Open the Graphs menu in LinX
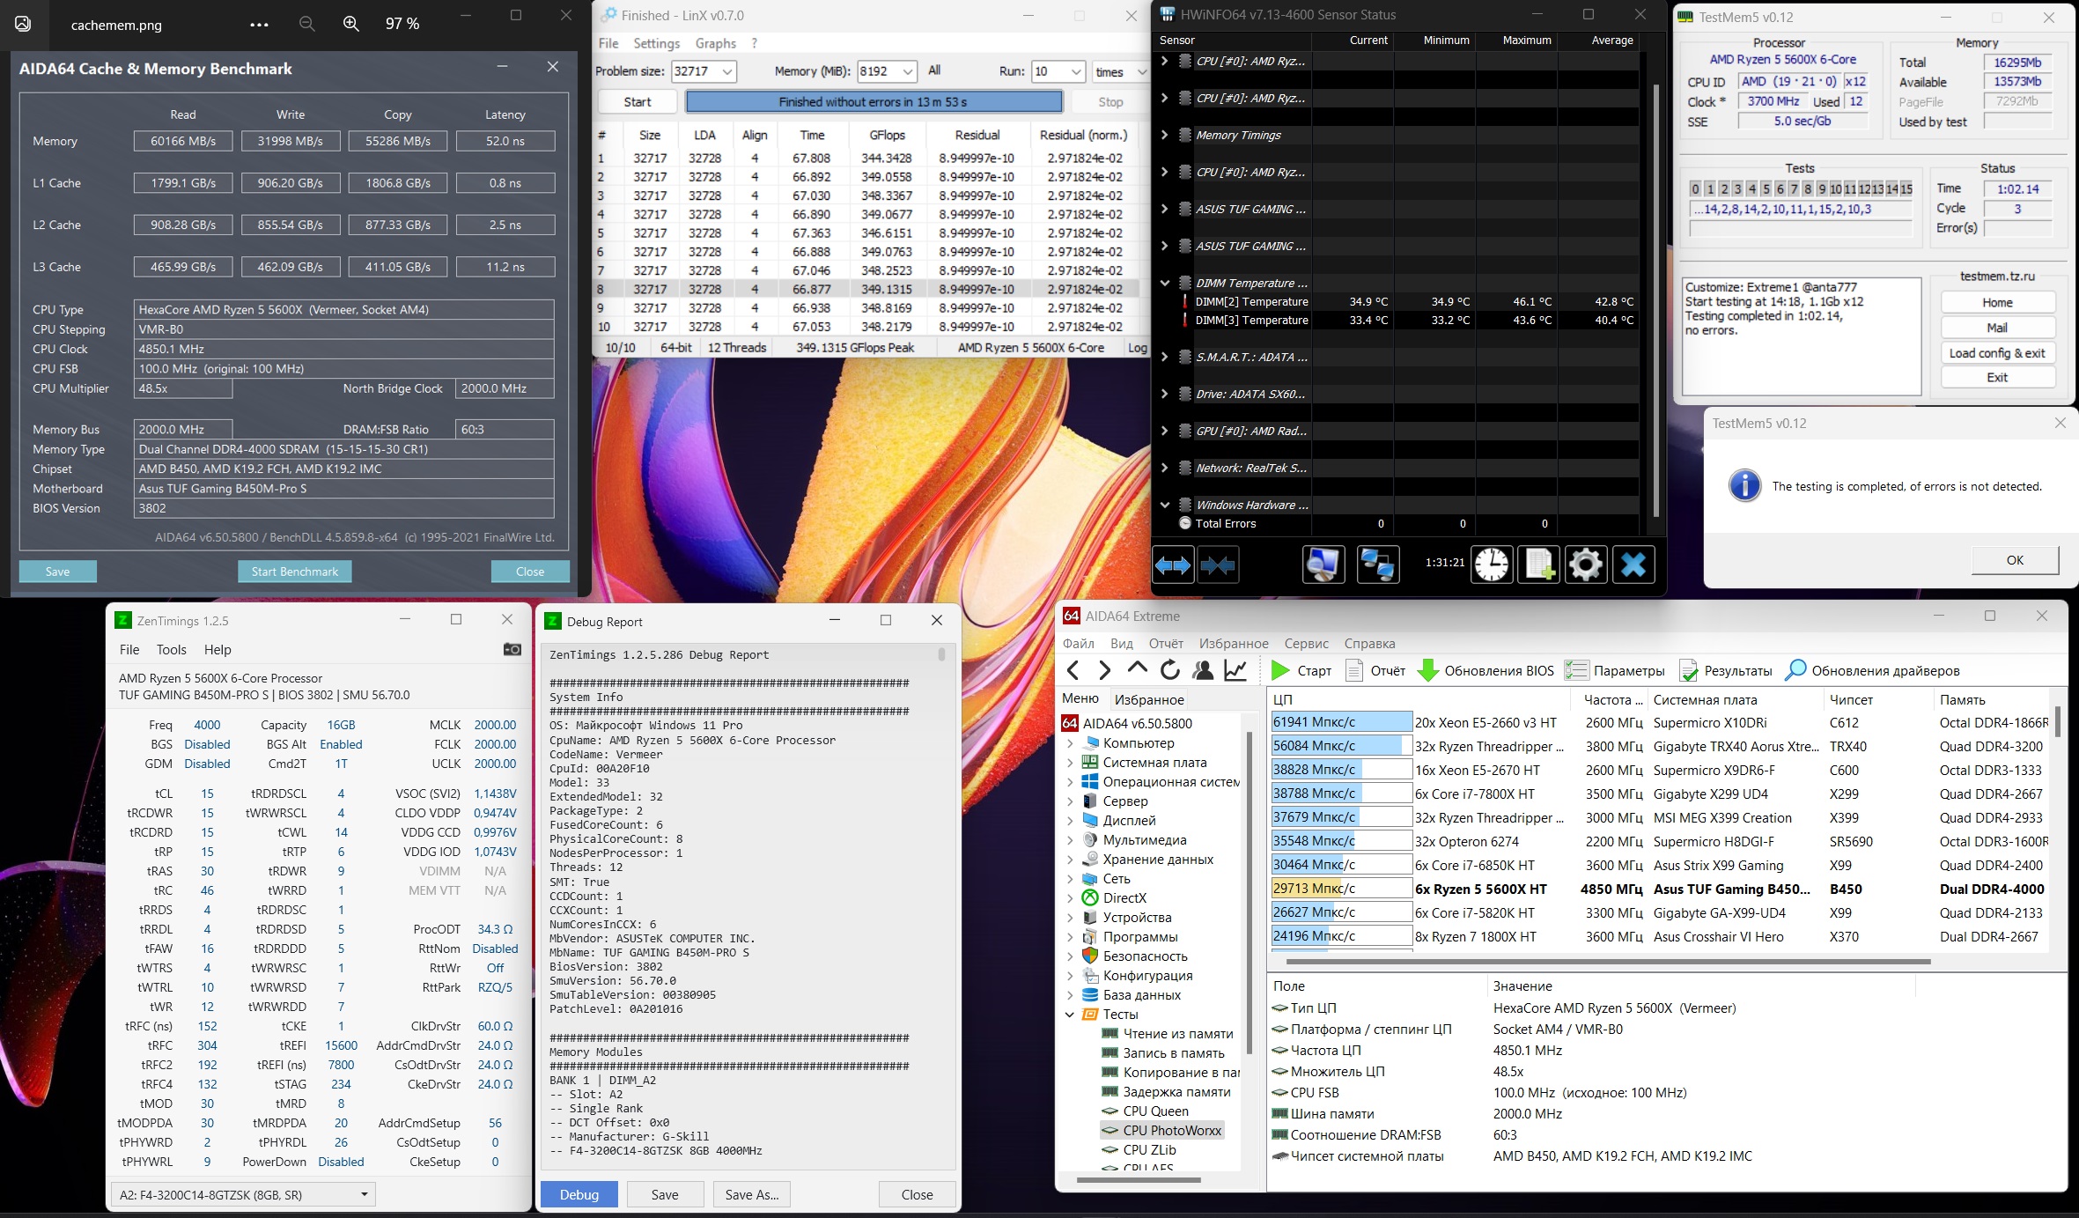Screen dimensions: 2079x1218 coord(715,43)
